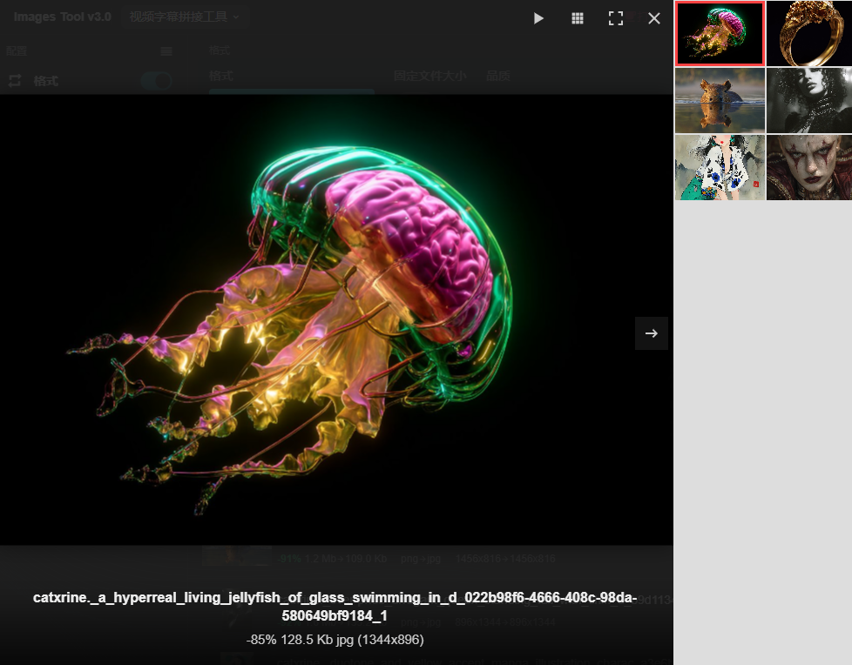Click the jellyfish filename caption
This screenshot has width=852, height=665.
tap(335, 607)
